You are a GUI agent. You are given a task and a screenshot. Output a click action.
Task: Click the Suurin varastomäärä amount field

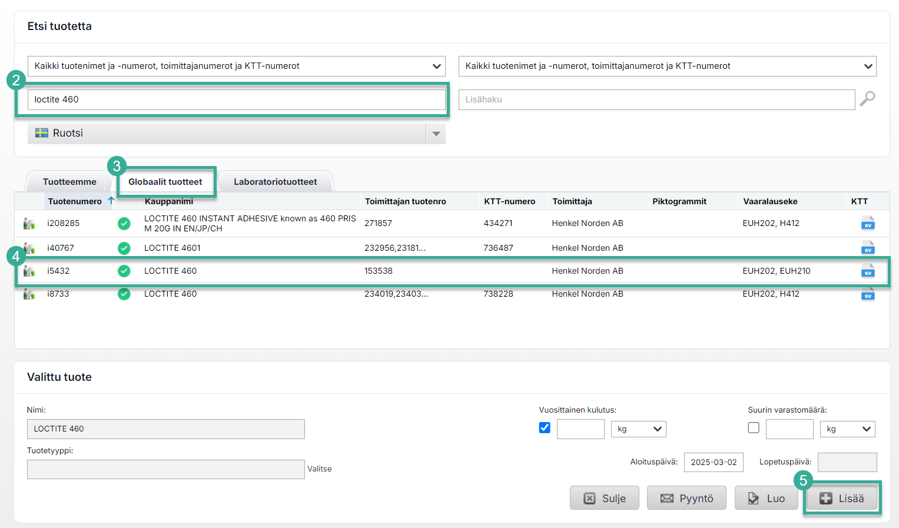pos(789,429)
